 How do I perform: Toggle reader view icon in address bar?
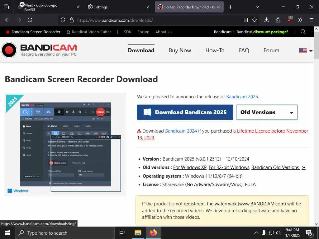[x=246, y=20]
